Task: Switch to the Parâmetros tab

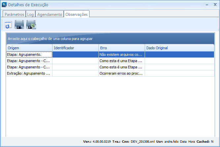Action: pos(14,15)
